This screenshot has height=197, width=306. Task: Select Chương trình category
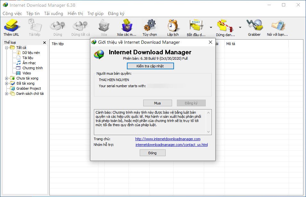tap(32, 68)
